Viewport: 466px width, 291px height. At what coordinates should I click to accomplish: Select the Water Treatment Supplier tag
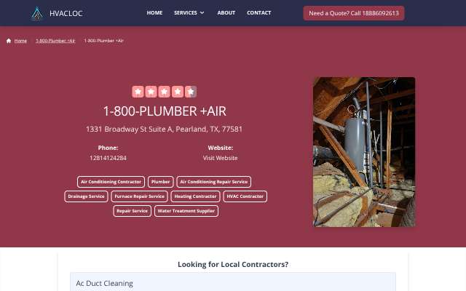pyautogui.click(x=186, y=211)
